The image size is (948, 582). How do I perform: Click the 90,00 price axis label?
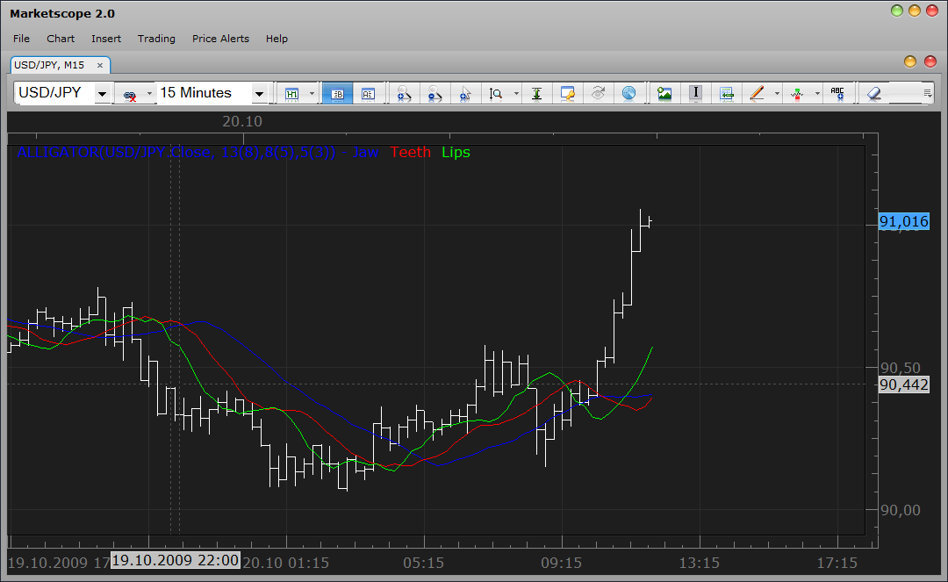[x=900, y=511]
